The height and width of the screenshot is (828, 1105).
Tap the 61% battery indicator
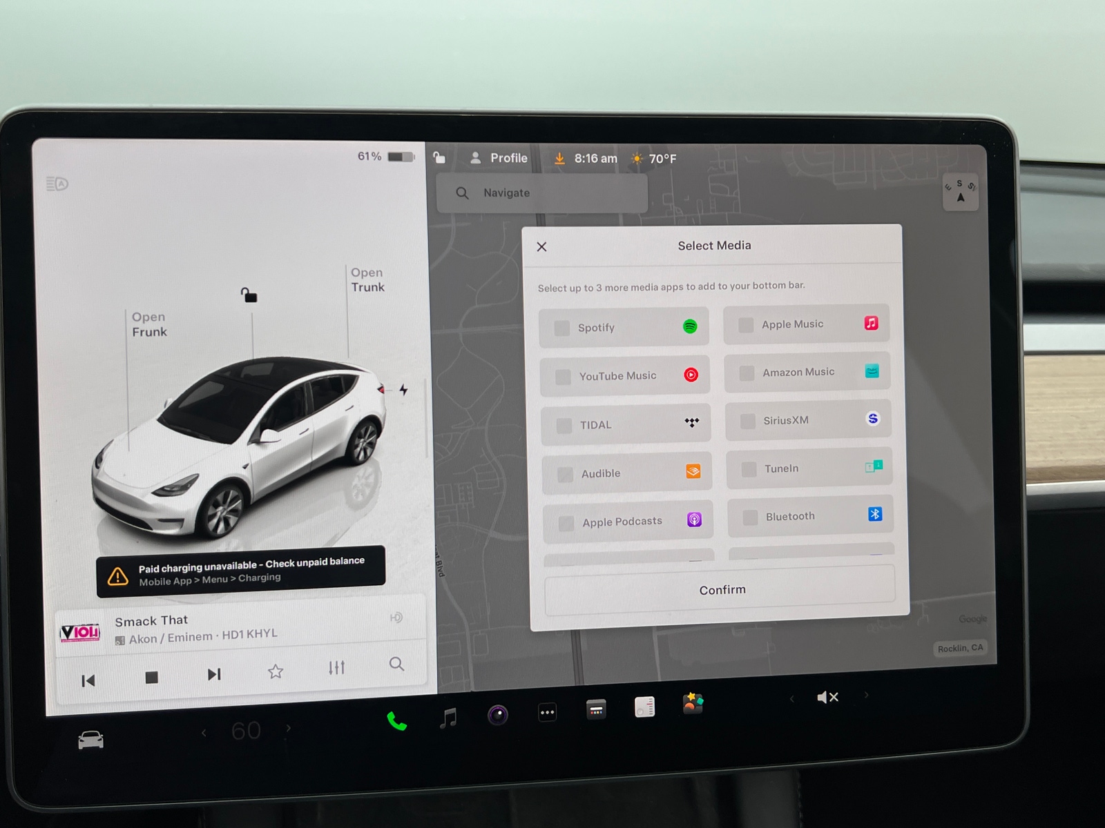(385, 157)
